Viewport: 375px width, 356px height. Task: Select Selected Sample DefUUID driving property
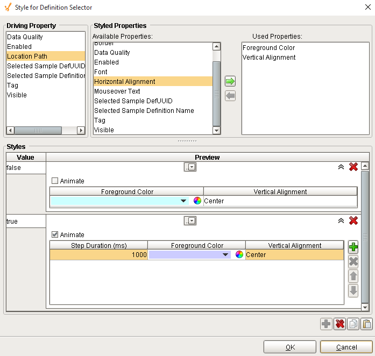tap(45, 66)
